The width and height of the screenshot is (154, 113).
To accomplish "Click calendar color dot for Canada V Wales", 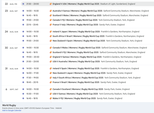I will tap(23, 48).
